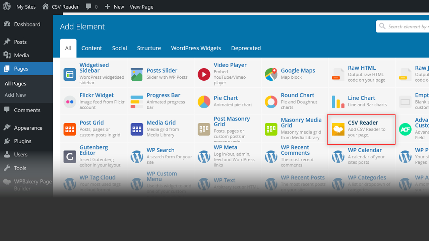Click the Video Player title text
The width and height of the screenshot is (429, 241).
(x=230, y=65)
